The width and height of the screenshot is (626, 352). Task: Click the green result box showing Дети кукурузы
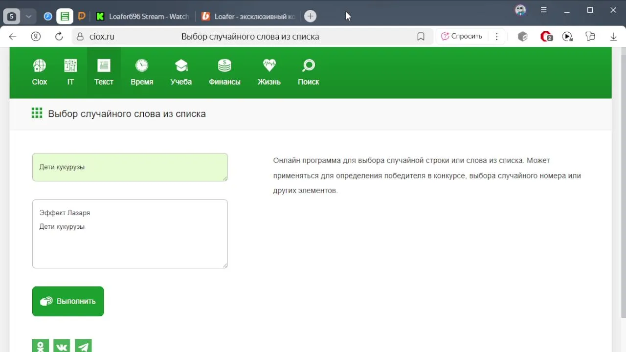tap(130, 167)
